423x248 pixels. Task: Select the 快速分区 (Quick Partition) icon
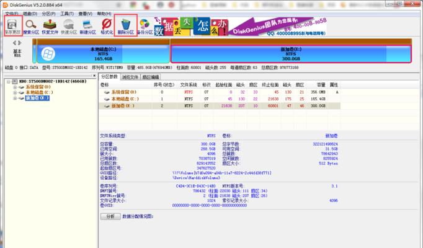click(69, 27)
